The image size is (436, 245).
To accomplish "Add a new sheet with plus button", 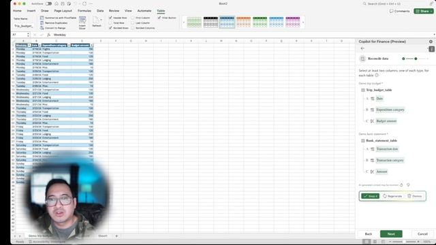I will (x=116, y=236).
